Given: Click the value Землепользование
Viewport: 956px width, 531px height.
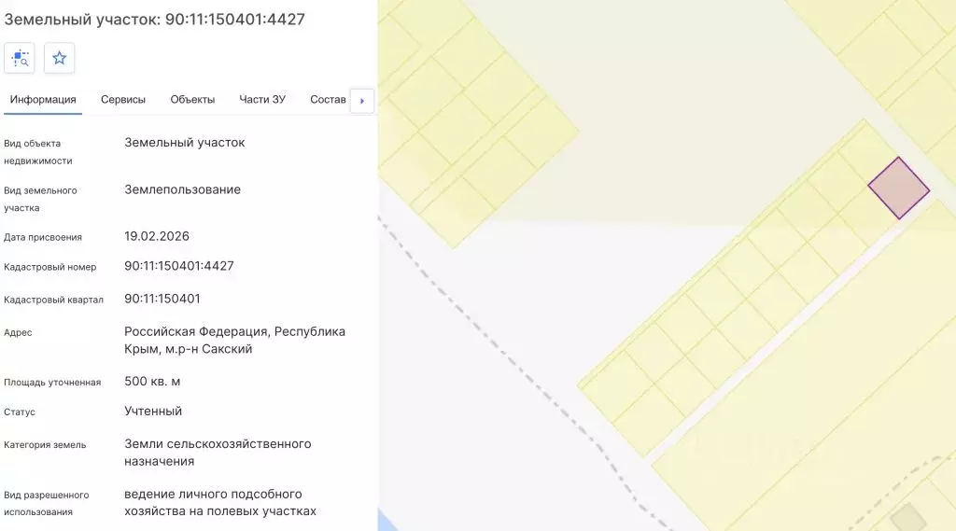Looking at the screenshot, I should coord(182,189).
